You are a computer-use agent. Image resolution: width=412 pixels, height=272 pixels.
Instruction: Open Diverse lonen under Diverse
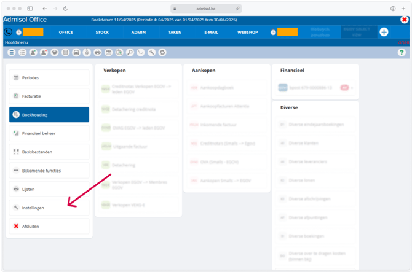point(315,181)
